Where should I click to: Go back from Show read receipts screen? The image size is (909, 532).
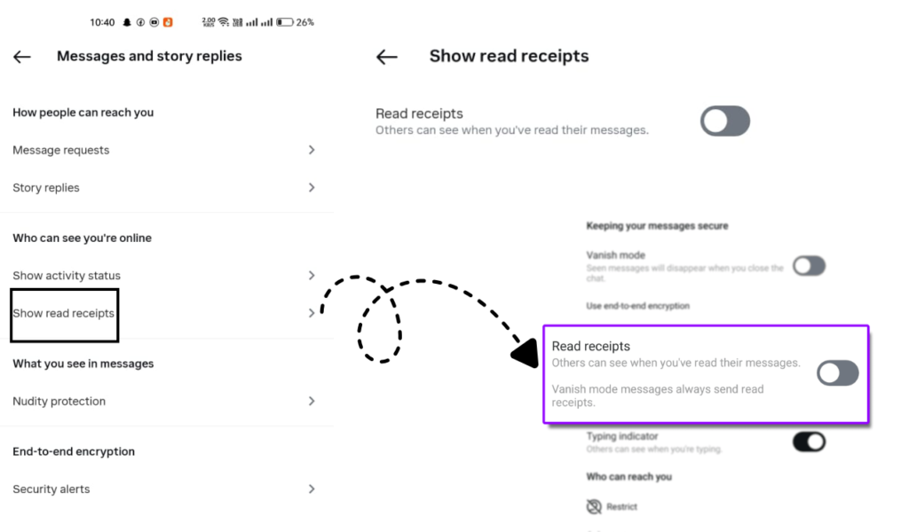[386, 57]
